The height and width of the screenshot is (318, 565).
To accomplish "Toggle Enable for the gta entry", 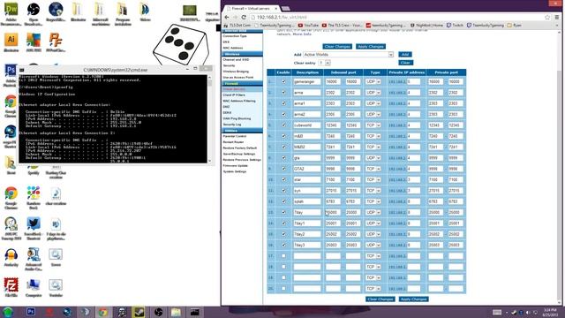I will point(283,158).
